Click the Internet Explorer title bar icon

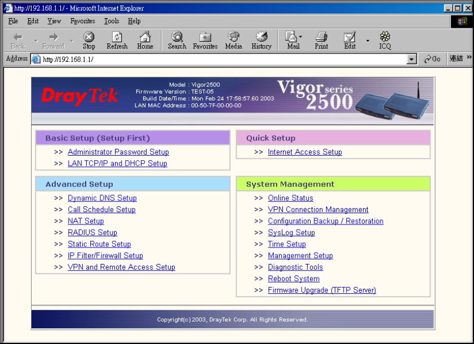[x=8, y=8]
